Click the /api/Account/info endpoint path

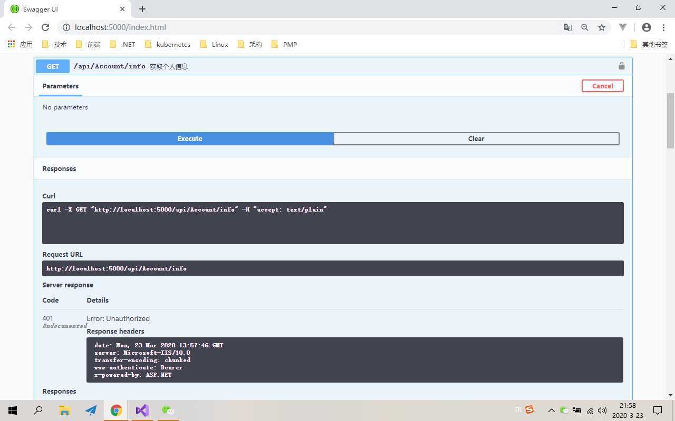110,66
